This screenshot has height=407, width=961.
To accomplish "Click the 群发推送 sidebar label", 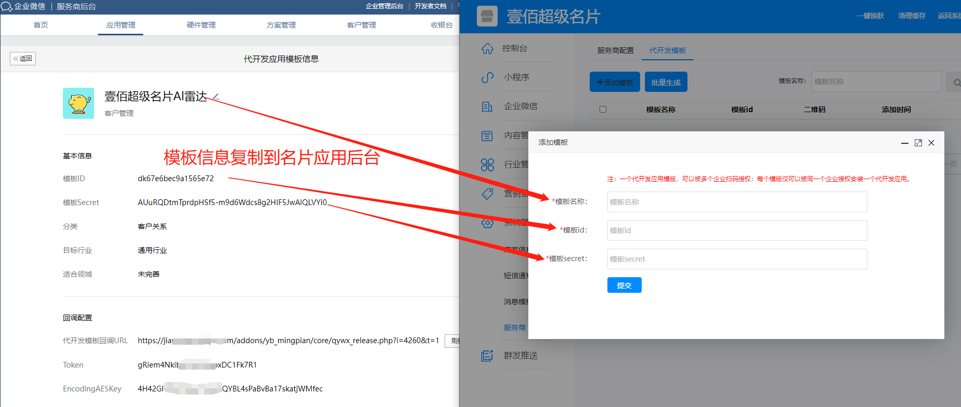I will click(521, 356).
